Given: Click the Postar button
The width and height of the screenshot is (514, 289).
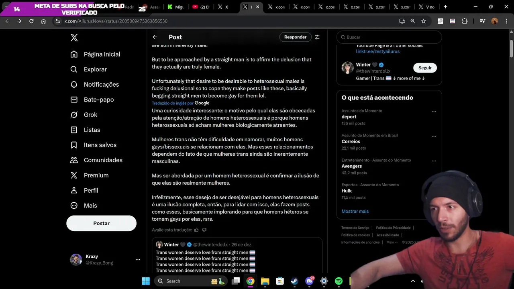Looking at the screenshot, I should [101, 223].
